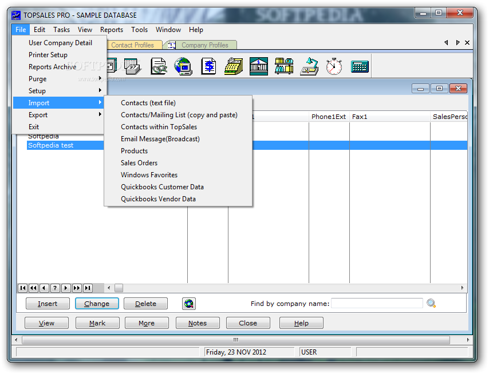Import Contacts within TopSales
489x374 pixels.
click(x=178, y=127)
